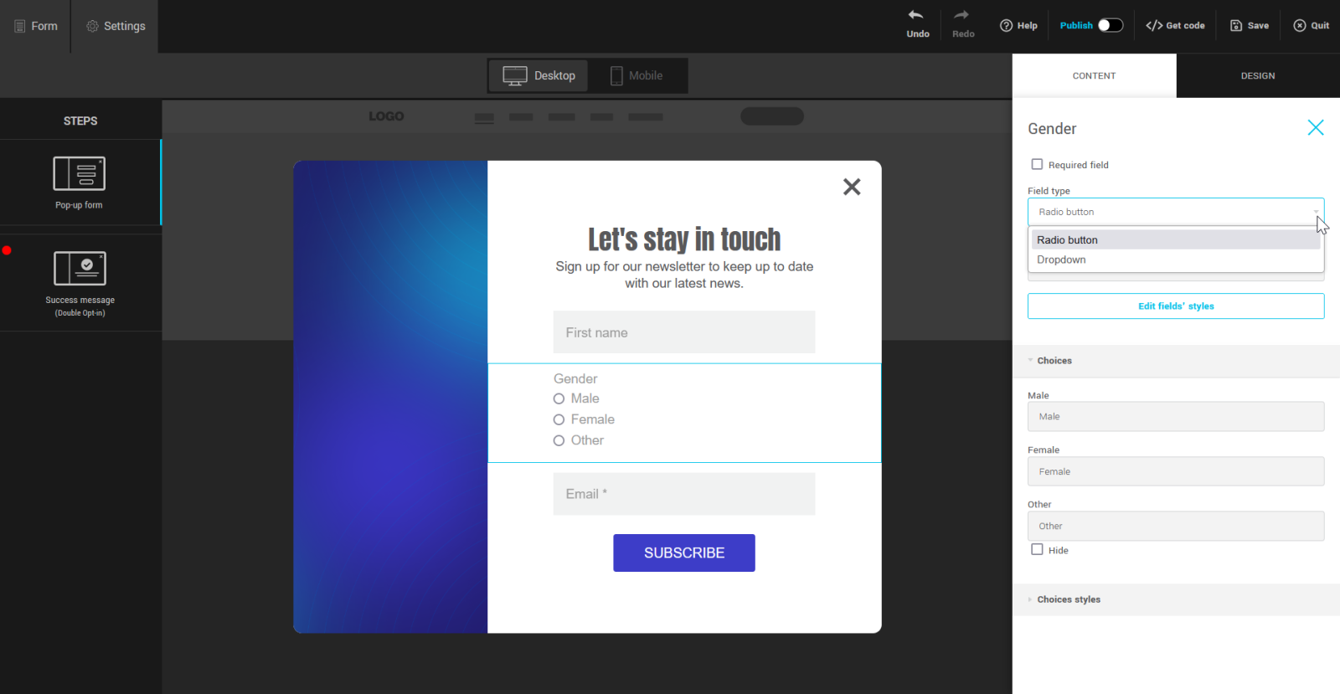Click the Get code icon
Screen dimensions: 1340x694
1154,26
